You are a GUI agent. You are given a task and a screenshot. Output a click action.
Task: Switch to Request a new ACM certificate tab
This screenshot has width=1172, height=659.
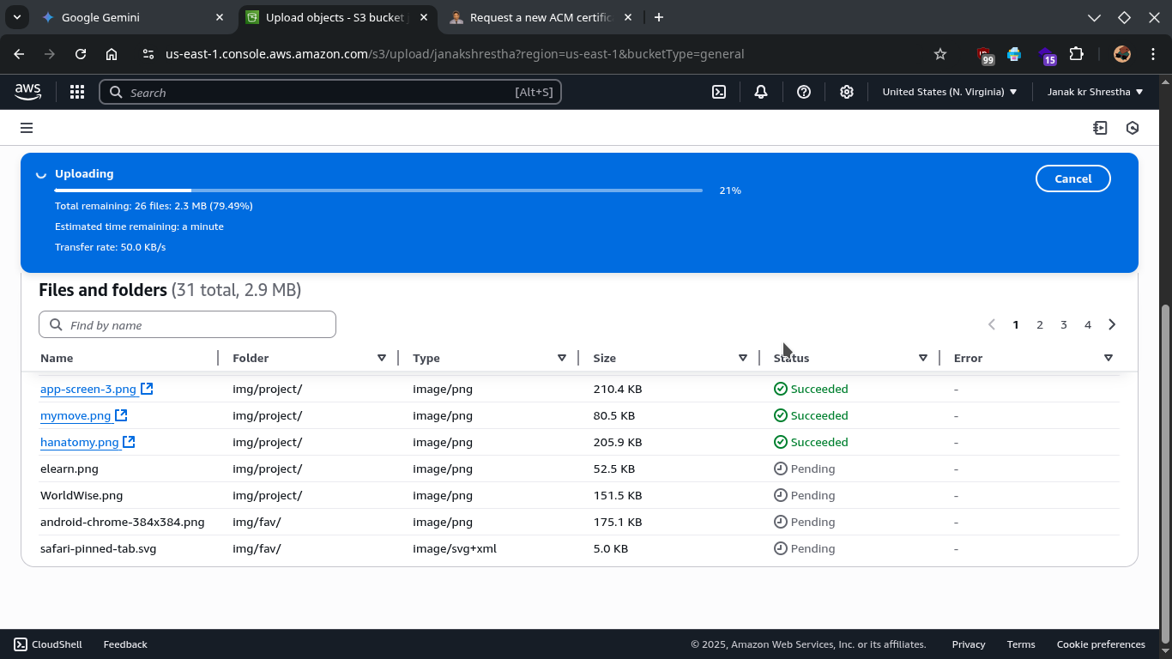(541, 17)
